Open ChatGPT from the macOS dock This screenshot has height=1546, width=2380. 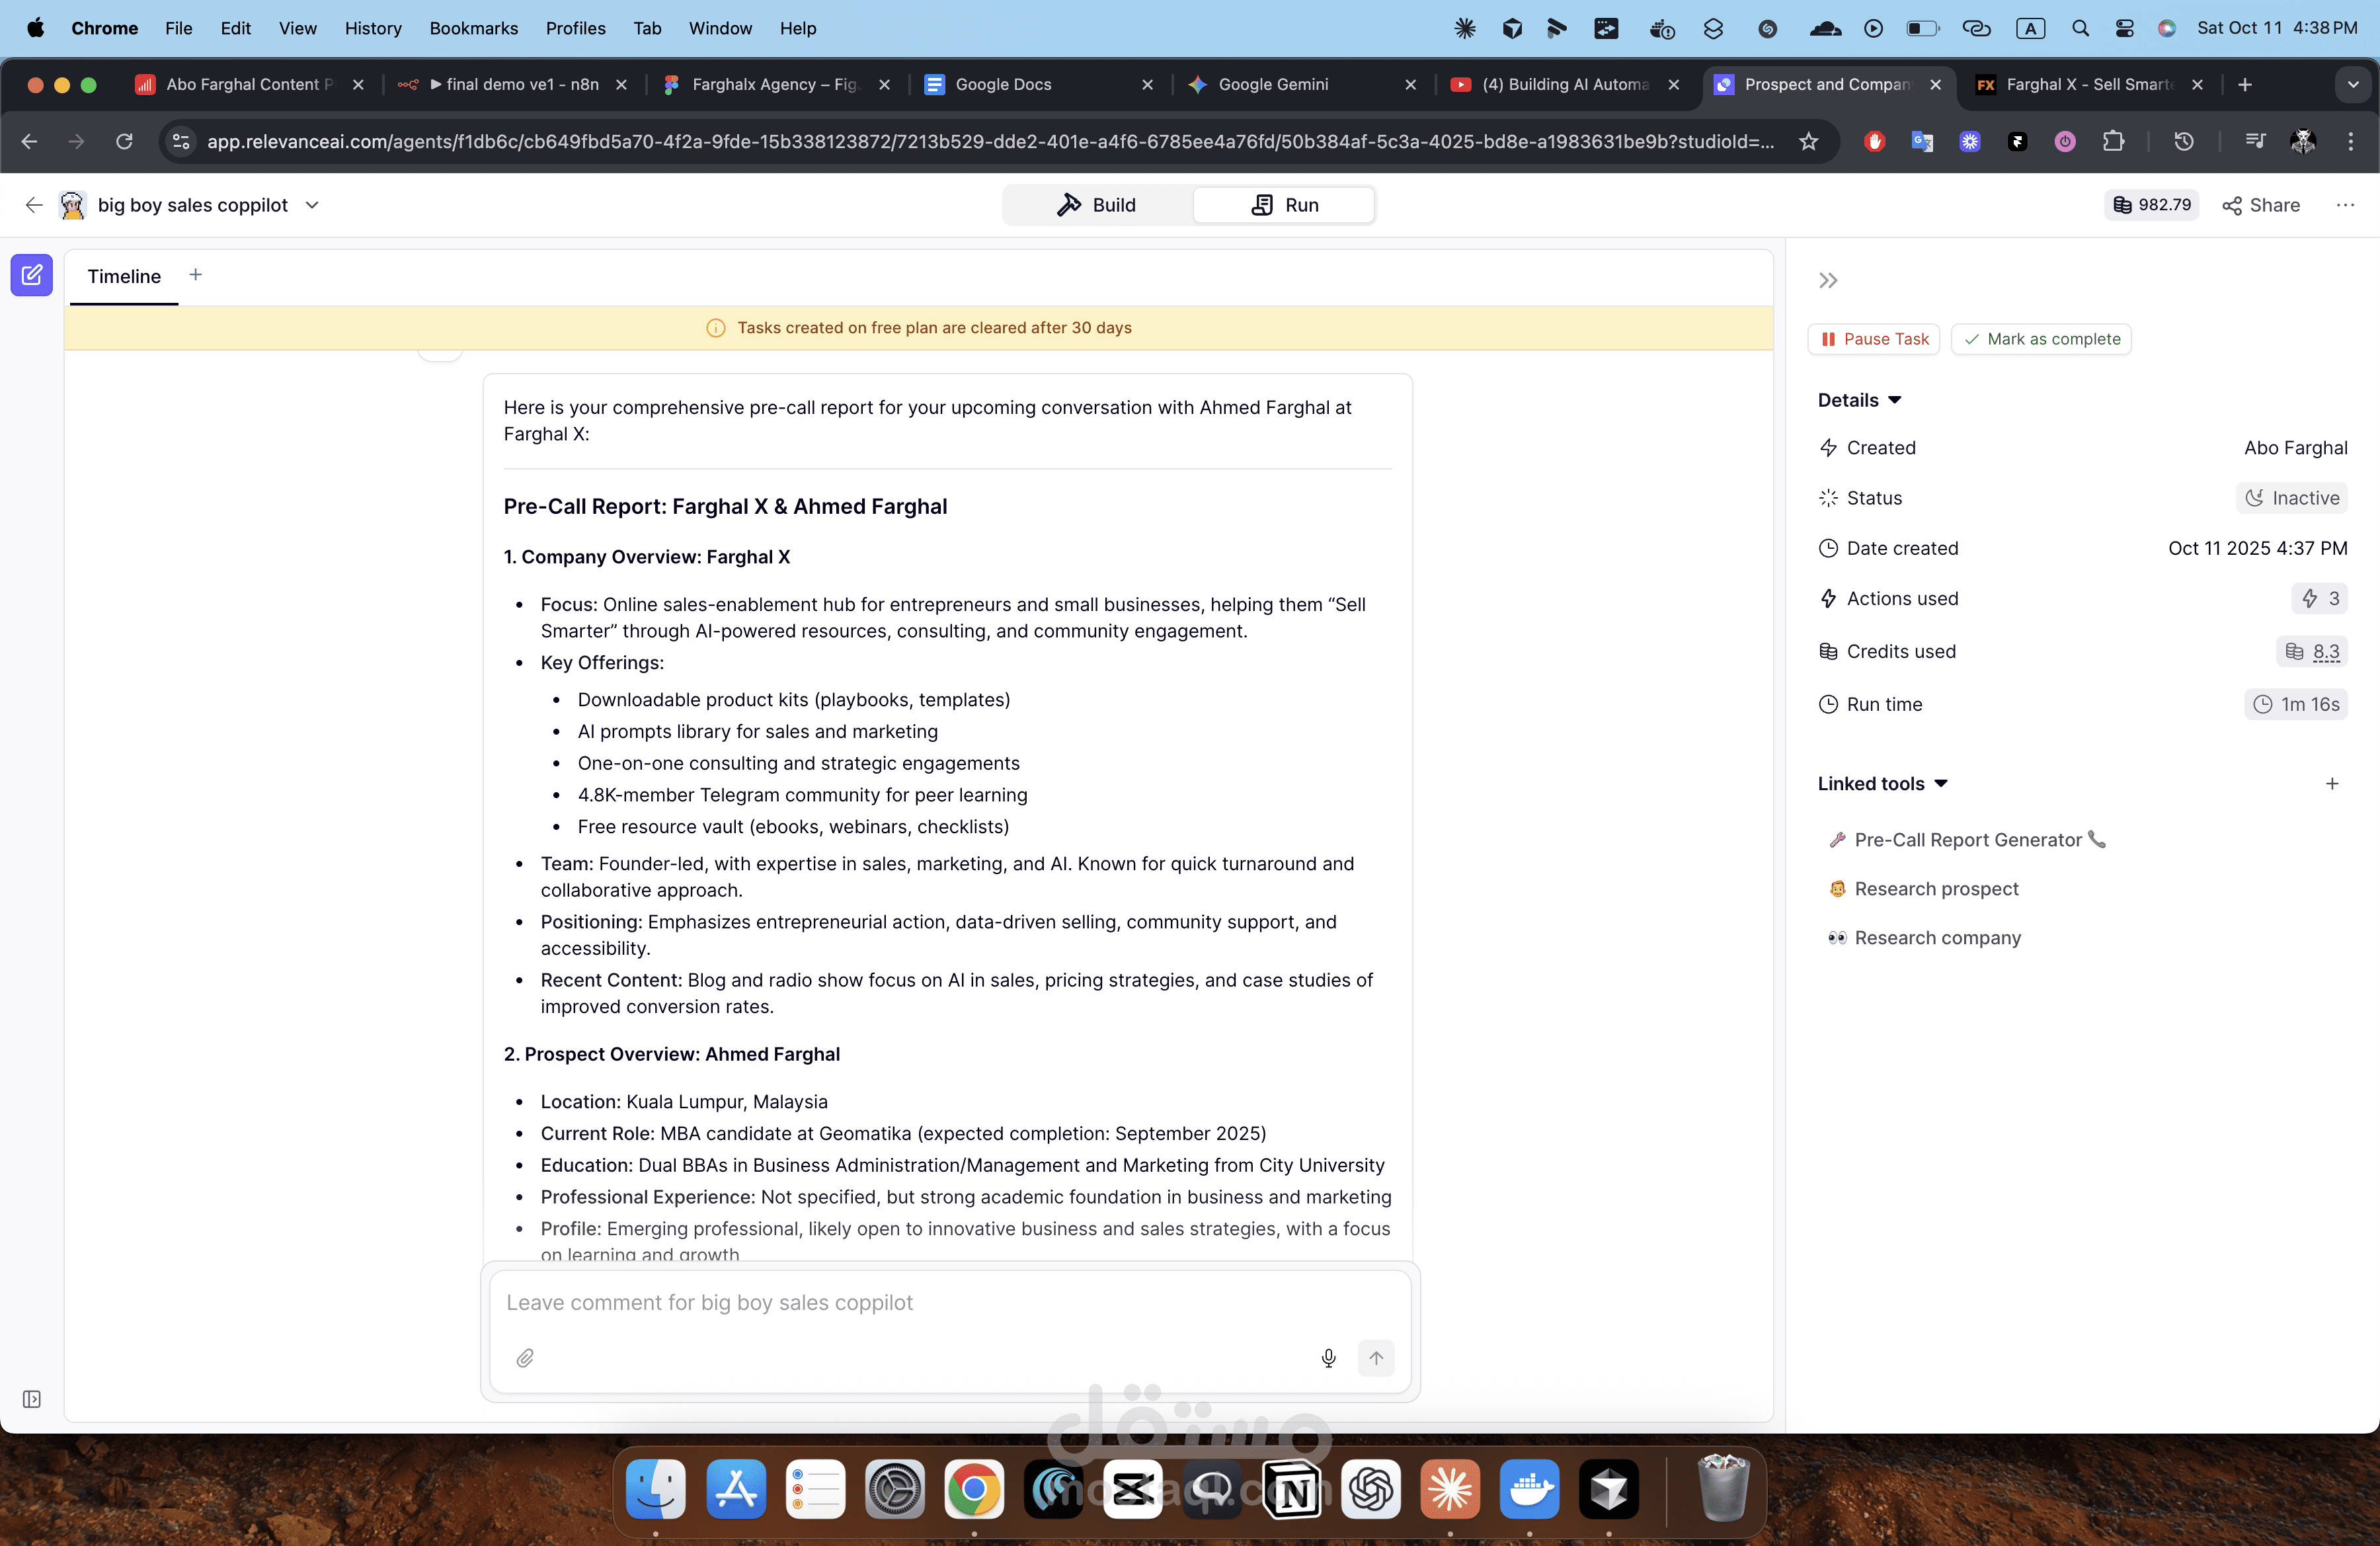coord(1371,1489)
